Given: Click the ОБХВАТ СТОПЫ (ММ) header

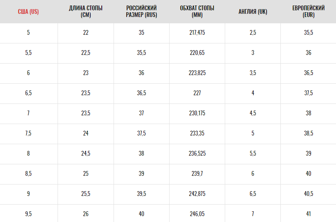Looking at the screenshot, I should coord(197,11).
